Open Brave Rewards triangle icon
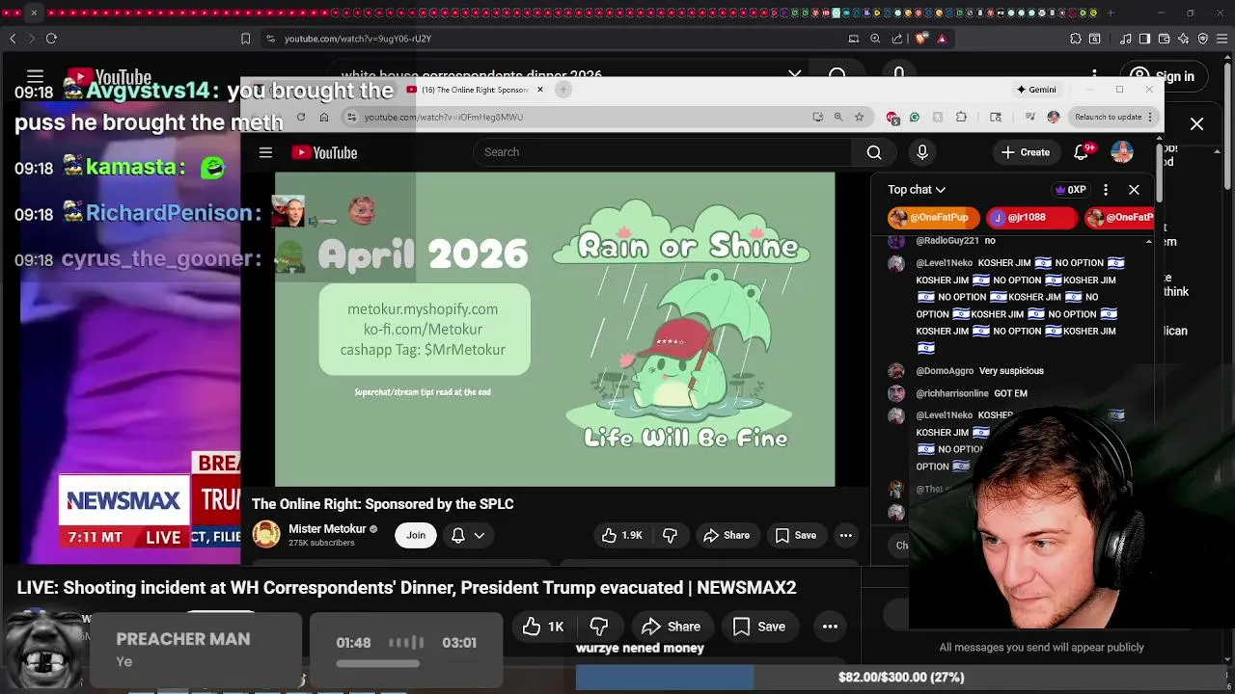Screen dimensions: 1235x694 (x=942, y=39)
